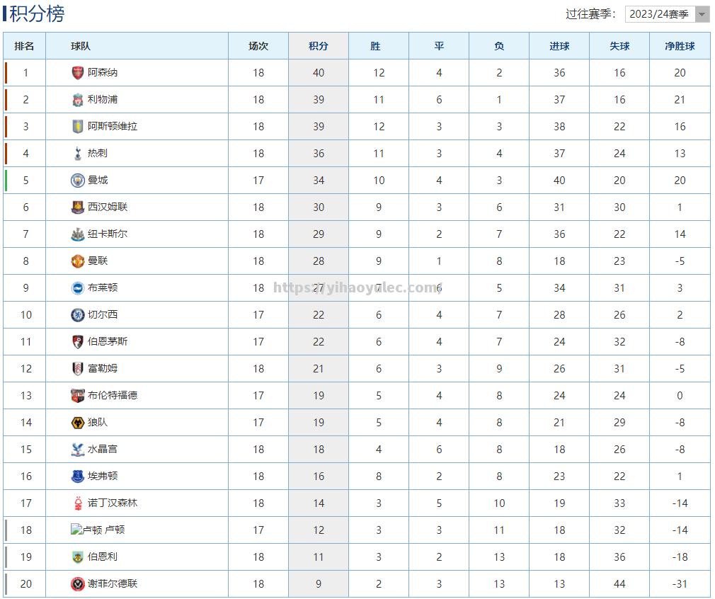Click the broken Luton image icon
The width and height of the screenshot is (715, 599).
pos(76,530)
